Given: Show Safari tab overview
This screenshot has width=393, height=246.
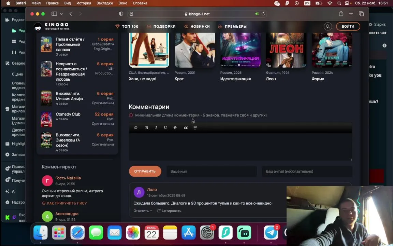Looking at the screenshot, I should pyautogui.click(x=361, y=14).
